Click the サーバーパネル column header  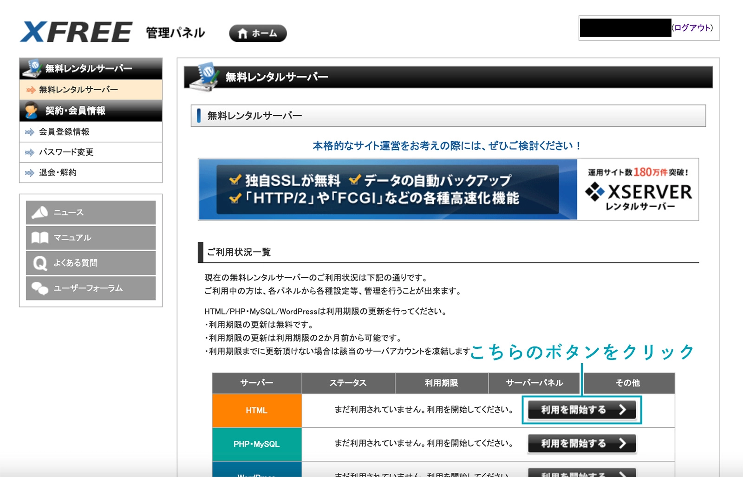coord(534,383)
